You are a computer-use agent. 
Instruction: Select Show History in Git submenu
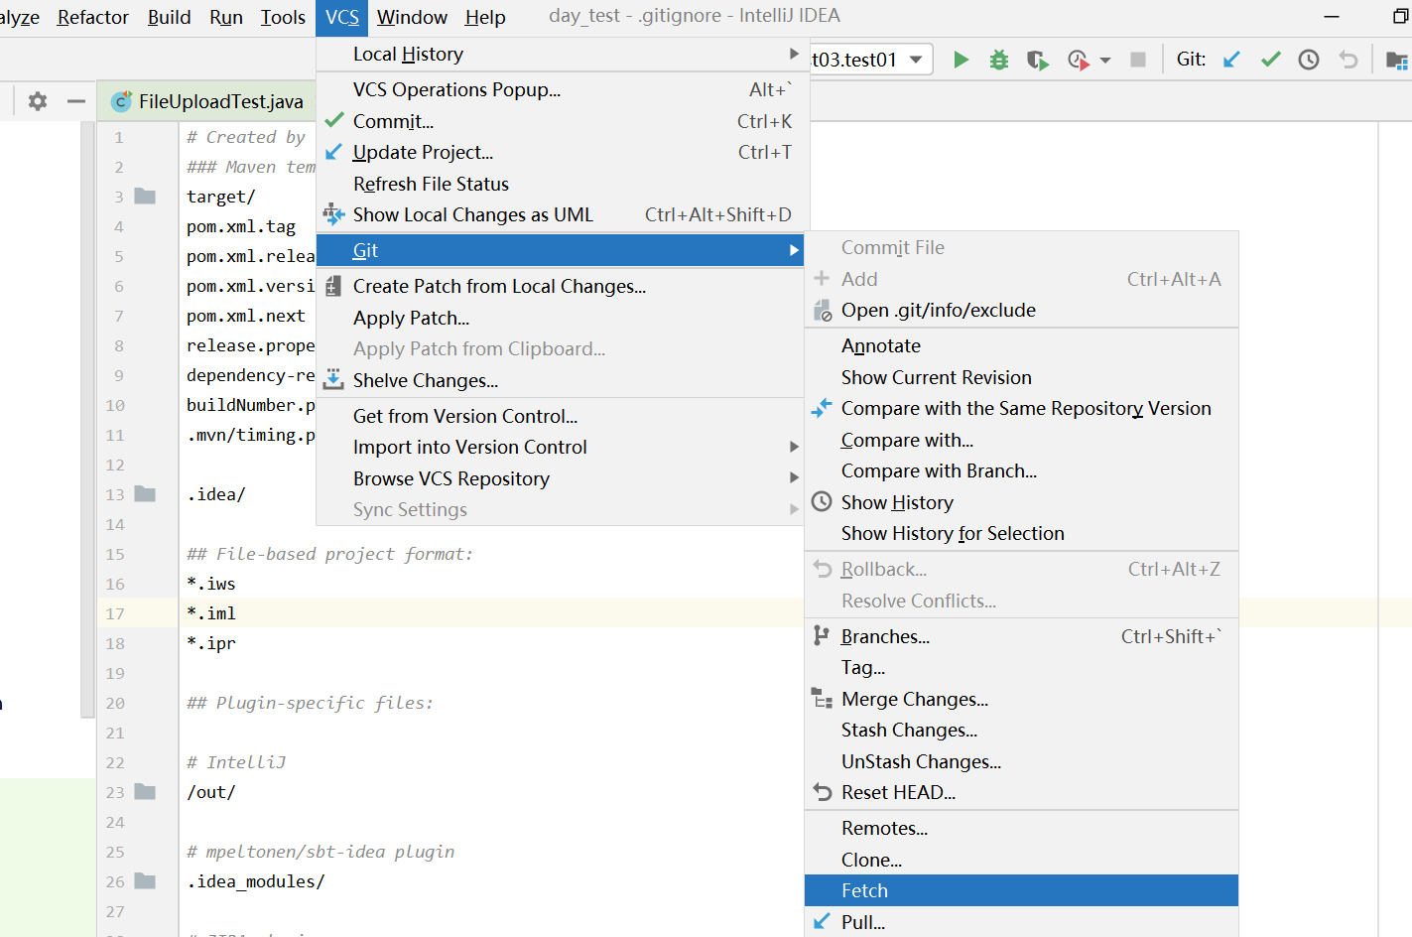1021,502
